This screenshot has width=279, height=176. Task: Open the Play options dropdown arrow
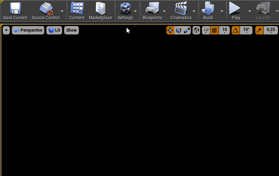coord(250,11)
